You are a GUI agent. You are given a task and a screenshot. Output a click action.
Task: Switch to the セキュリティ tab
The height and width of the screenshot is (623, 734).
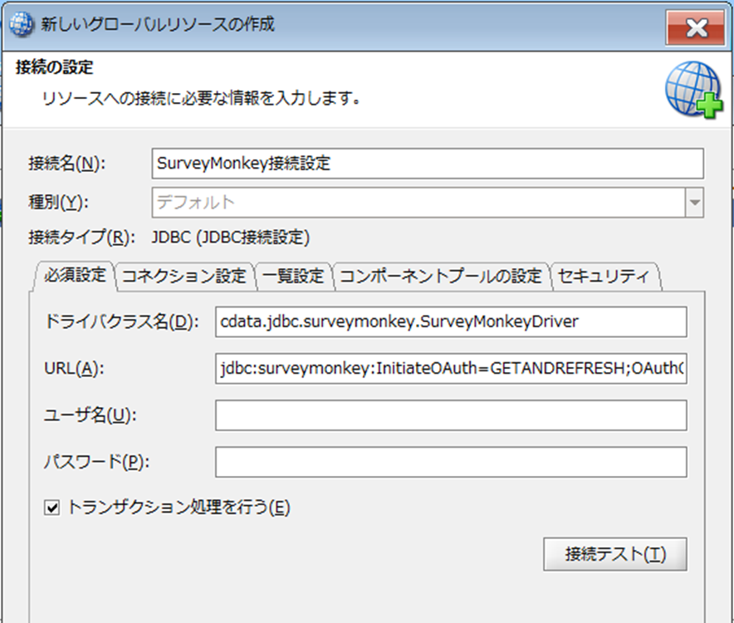604,276
